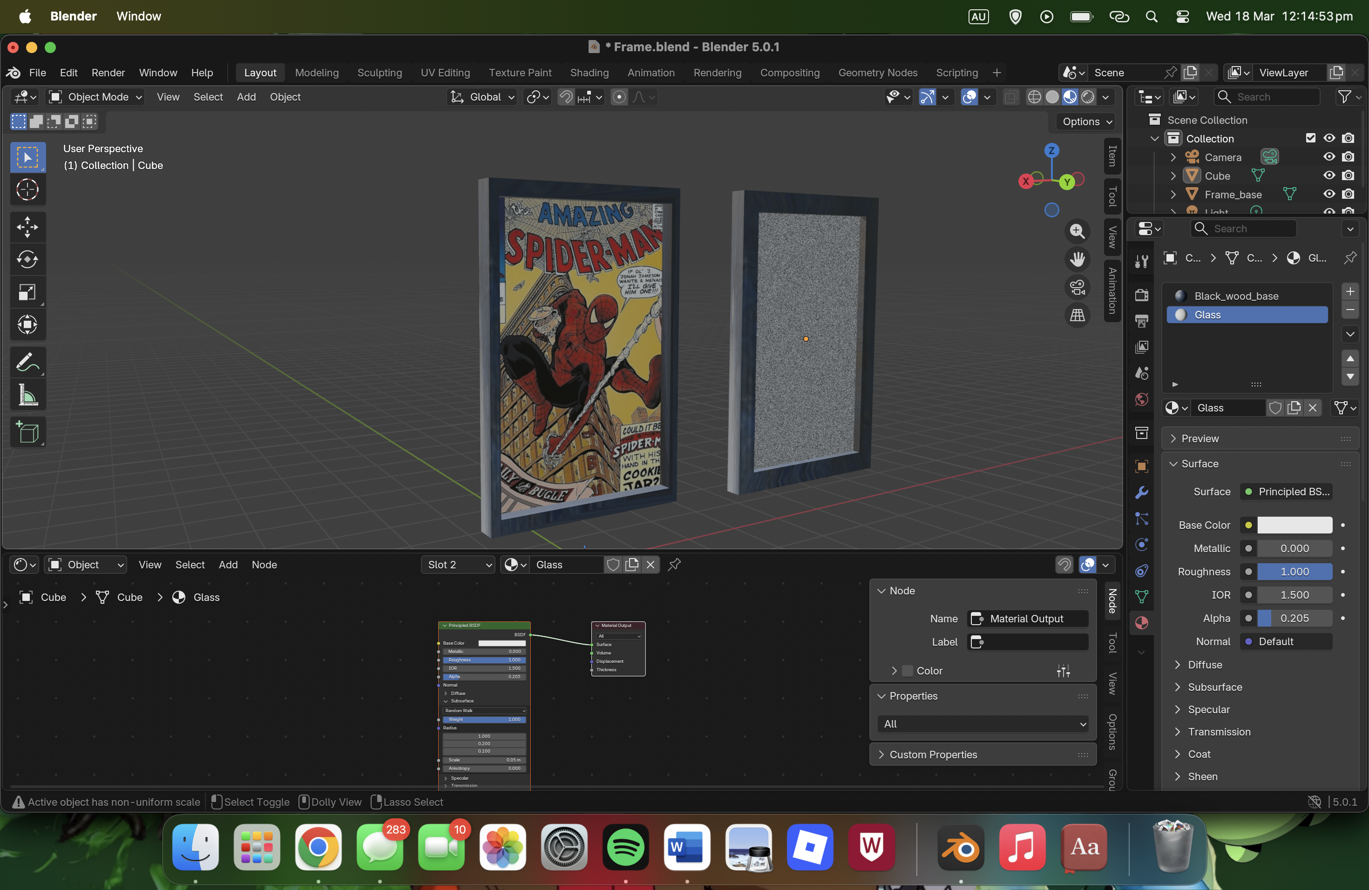The width and height of the screenshot is (1369, 890).
Task: Select the Rotate tool
Action: pos(27,259)
